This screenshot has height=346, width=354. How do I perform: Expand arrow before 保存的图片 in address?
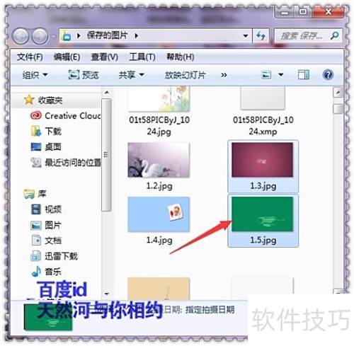click(79, 36)
